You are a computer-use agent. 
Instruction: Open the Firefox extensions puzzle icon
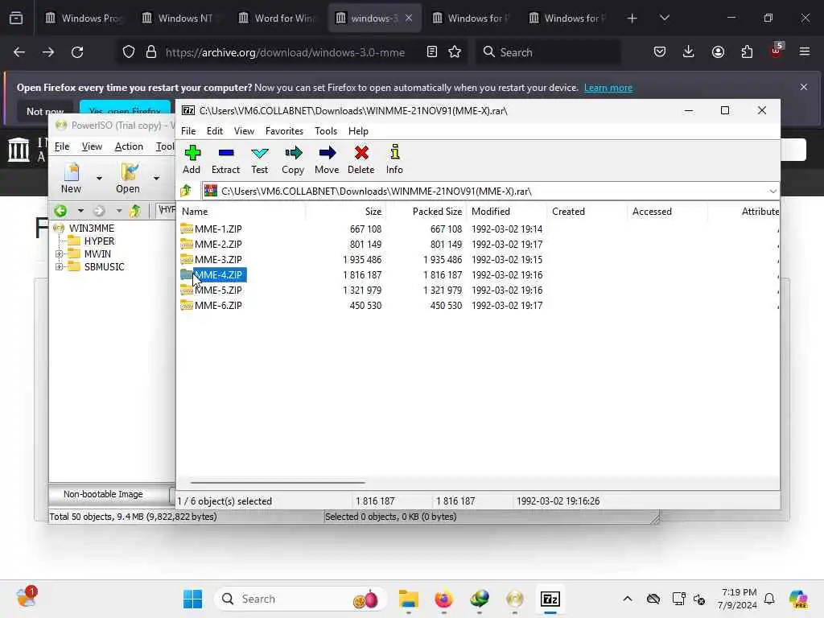(747, 52)
